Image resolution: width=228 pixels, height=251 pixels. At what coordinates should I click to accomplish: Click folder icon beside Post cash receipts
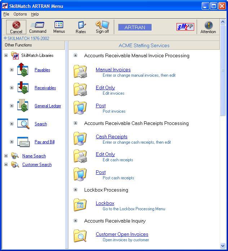pyautogui.click(x=80, y=174)
